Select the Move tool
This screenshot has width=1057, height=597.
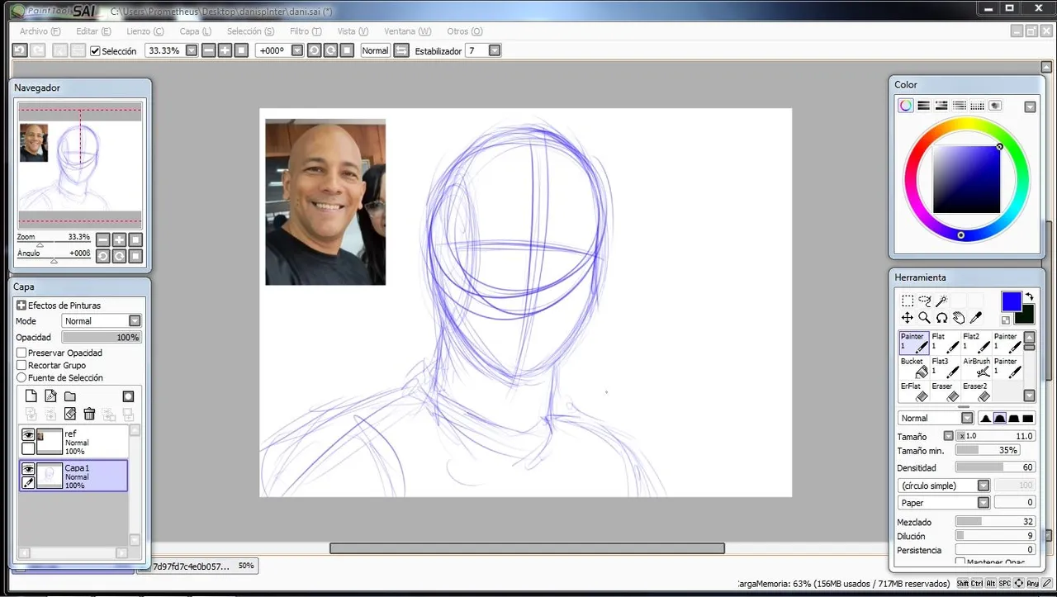907,318
